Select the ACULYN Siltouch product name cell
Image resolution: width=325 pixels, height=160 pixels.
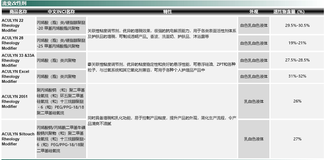click(x=18, y=139)
